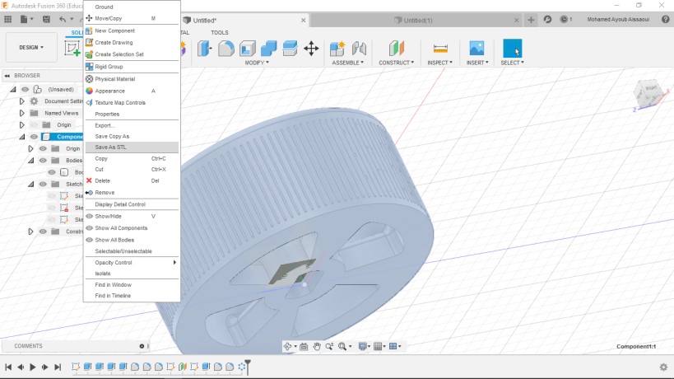Jump to timeline beginning
This screenshot has height=379, width=674.
tap(8, 367)
